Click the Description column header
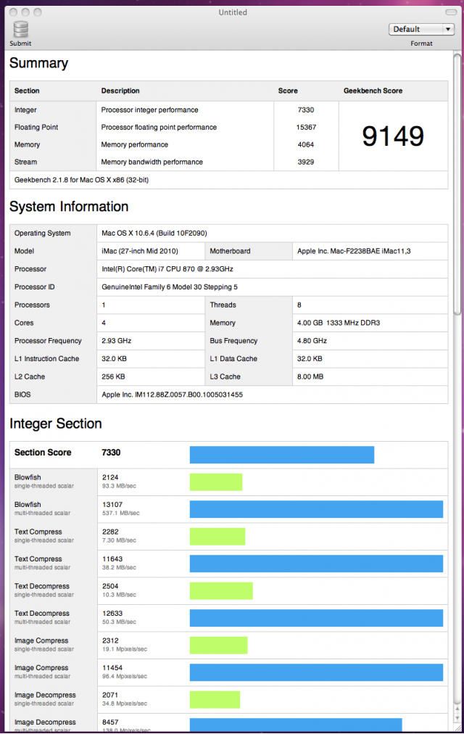The height and width of the screenshot is (734, 464). click(120, 91)
